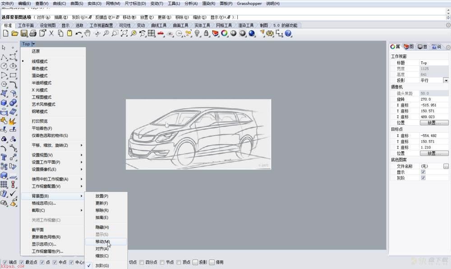Open the Top viewport title dropdown arrow

[33, 44]
